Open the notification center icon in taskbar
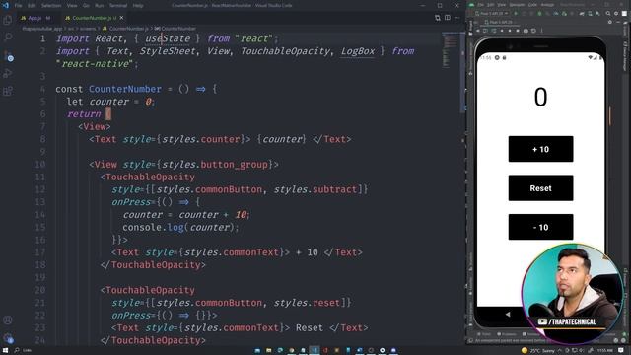This screenshot has width=631, height=355. pyautogui.click(x=620, y=350)
